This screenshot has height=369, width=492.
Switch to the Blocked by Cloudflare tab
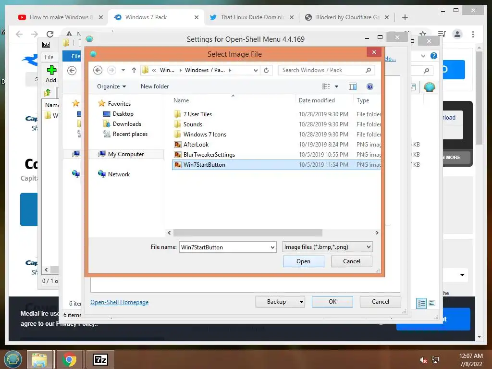point(348,17)
